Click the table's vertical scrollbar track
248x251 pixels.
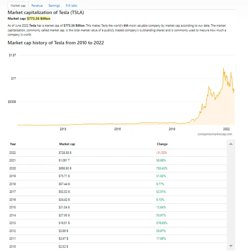click(231, 195)
